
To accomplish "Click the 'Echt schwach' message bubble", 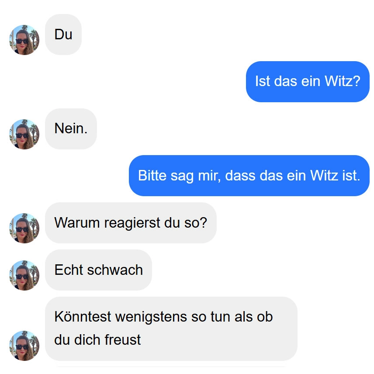I will [x=98, y=270].
